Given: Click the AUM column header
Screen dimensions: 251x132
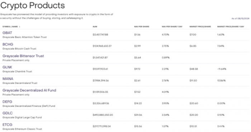Looking at the screenshot, I should pyautogui.click(x=95, y=27).
